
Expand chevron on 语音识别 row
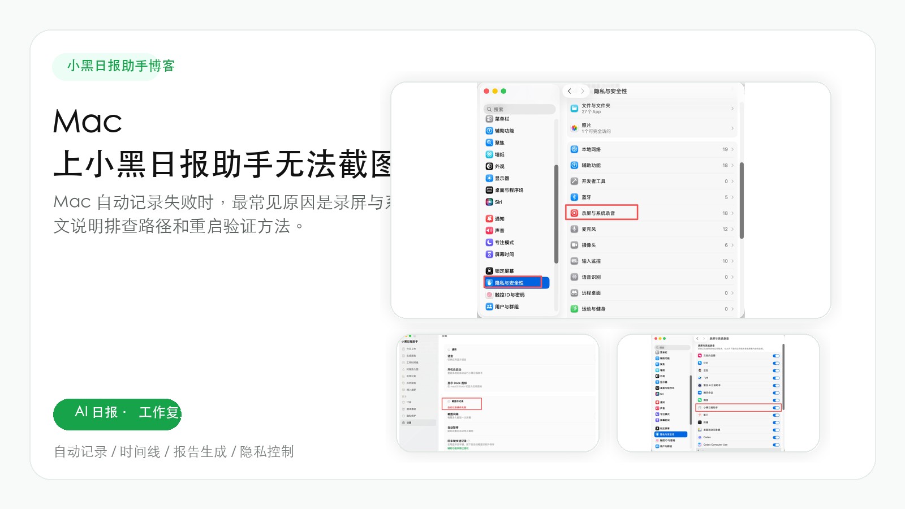click(x=732, y=277)
